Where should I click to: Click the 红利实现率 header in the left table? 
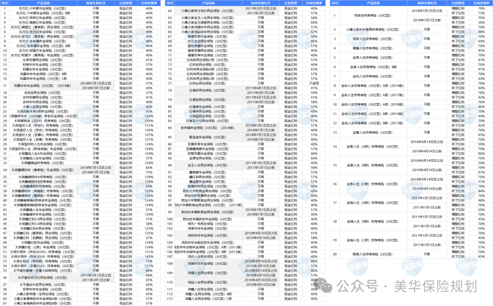149,3
